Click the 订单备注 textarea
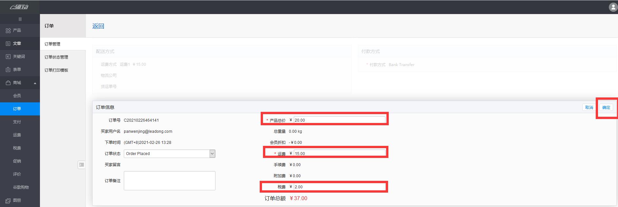 pos(169,181)
